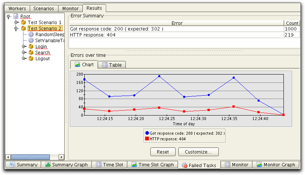Select Test Scenario 1 in the tree

[x=45, y=23]
